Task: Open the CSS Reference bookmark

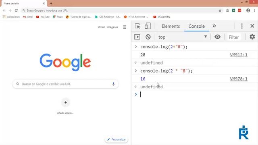Action: pyautogui.click(x=108, y=17)
